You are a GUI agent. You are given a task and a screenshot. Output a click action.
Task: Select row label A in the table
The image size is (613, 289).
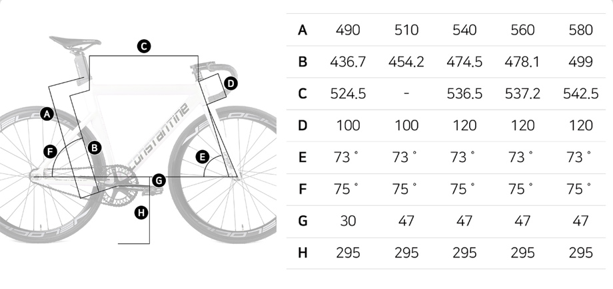[x=303, y=30]
